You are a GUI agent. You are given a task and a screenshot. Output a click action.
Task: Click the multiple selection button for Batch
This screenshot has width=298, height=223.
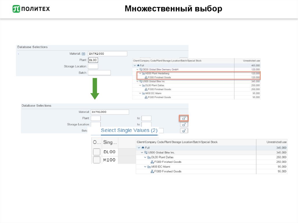[184, 131]
